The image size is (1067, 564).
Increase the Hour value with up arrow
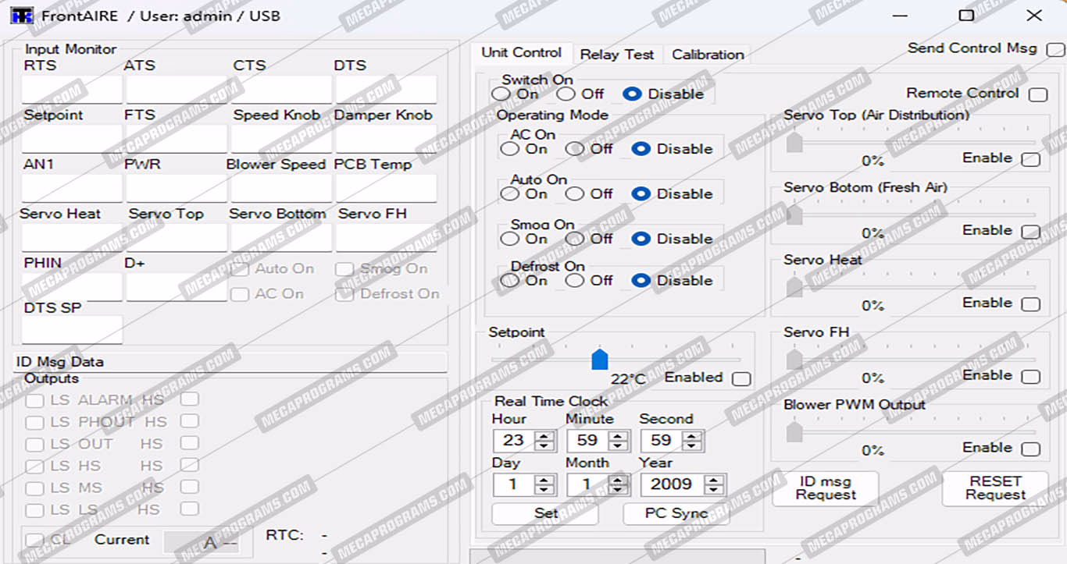point(544,435)
